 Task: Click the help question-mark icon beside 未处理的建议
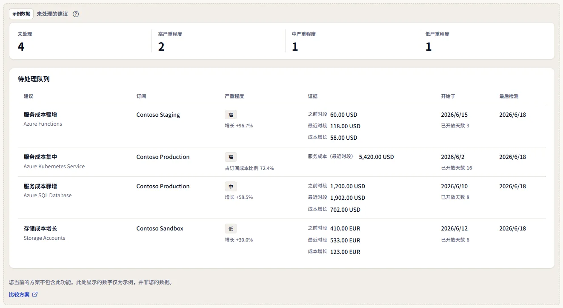76,14
